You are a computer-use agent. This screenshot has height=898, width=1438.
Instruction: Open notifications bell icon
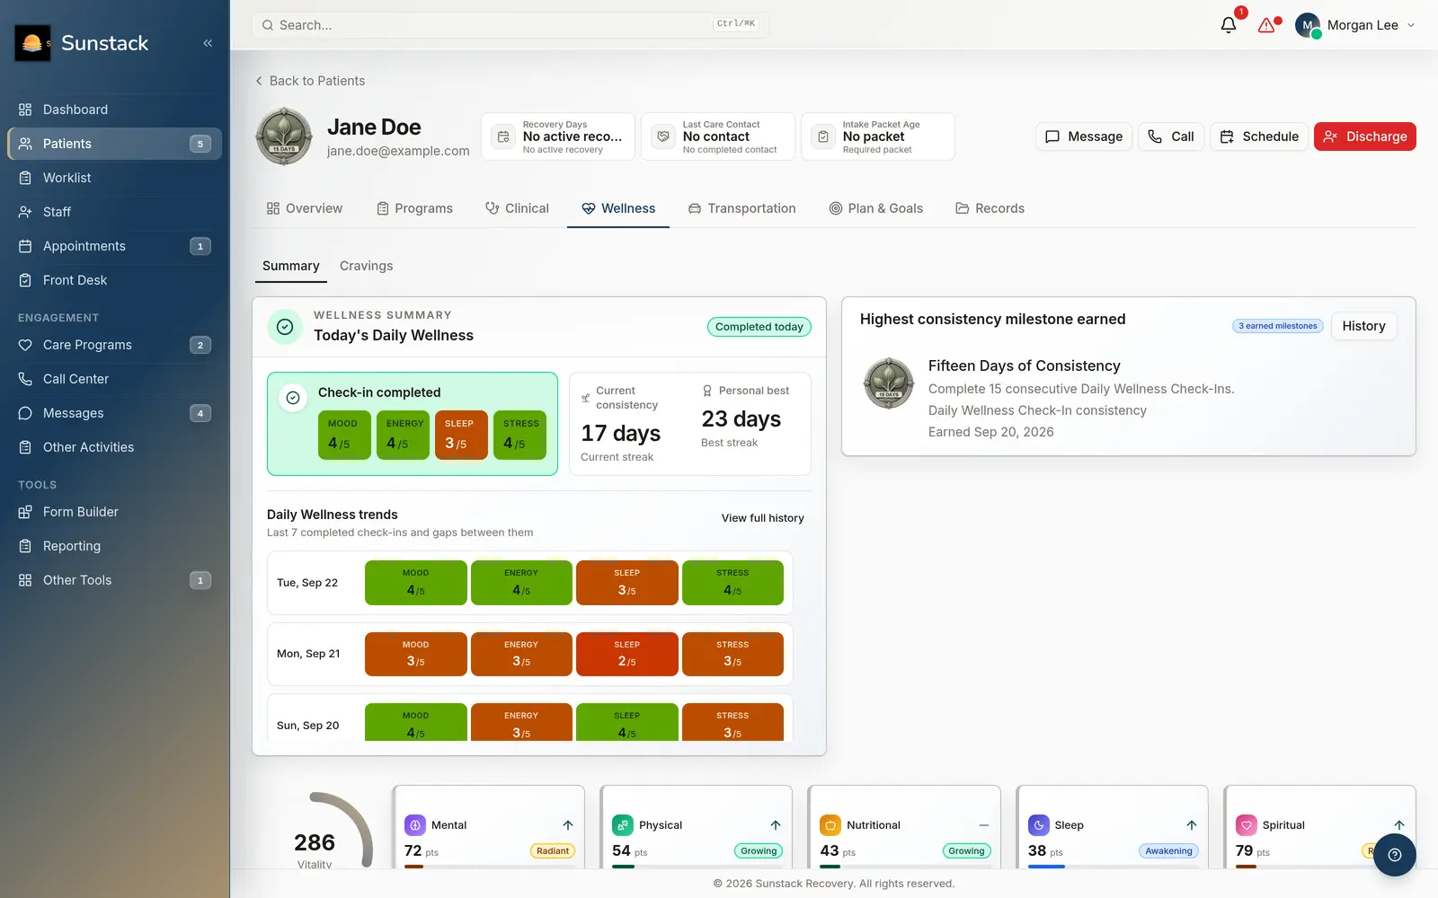point(1229,25)
